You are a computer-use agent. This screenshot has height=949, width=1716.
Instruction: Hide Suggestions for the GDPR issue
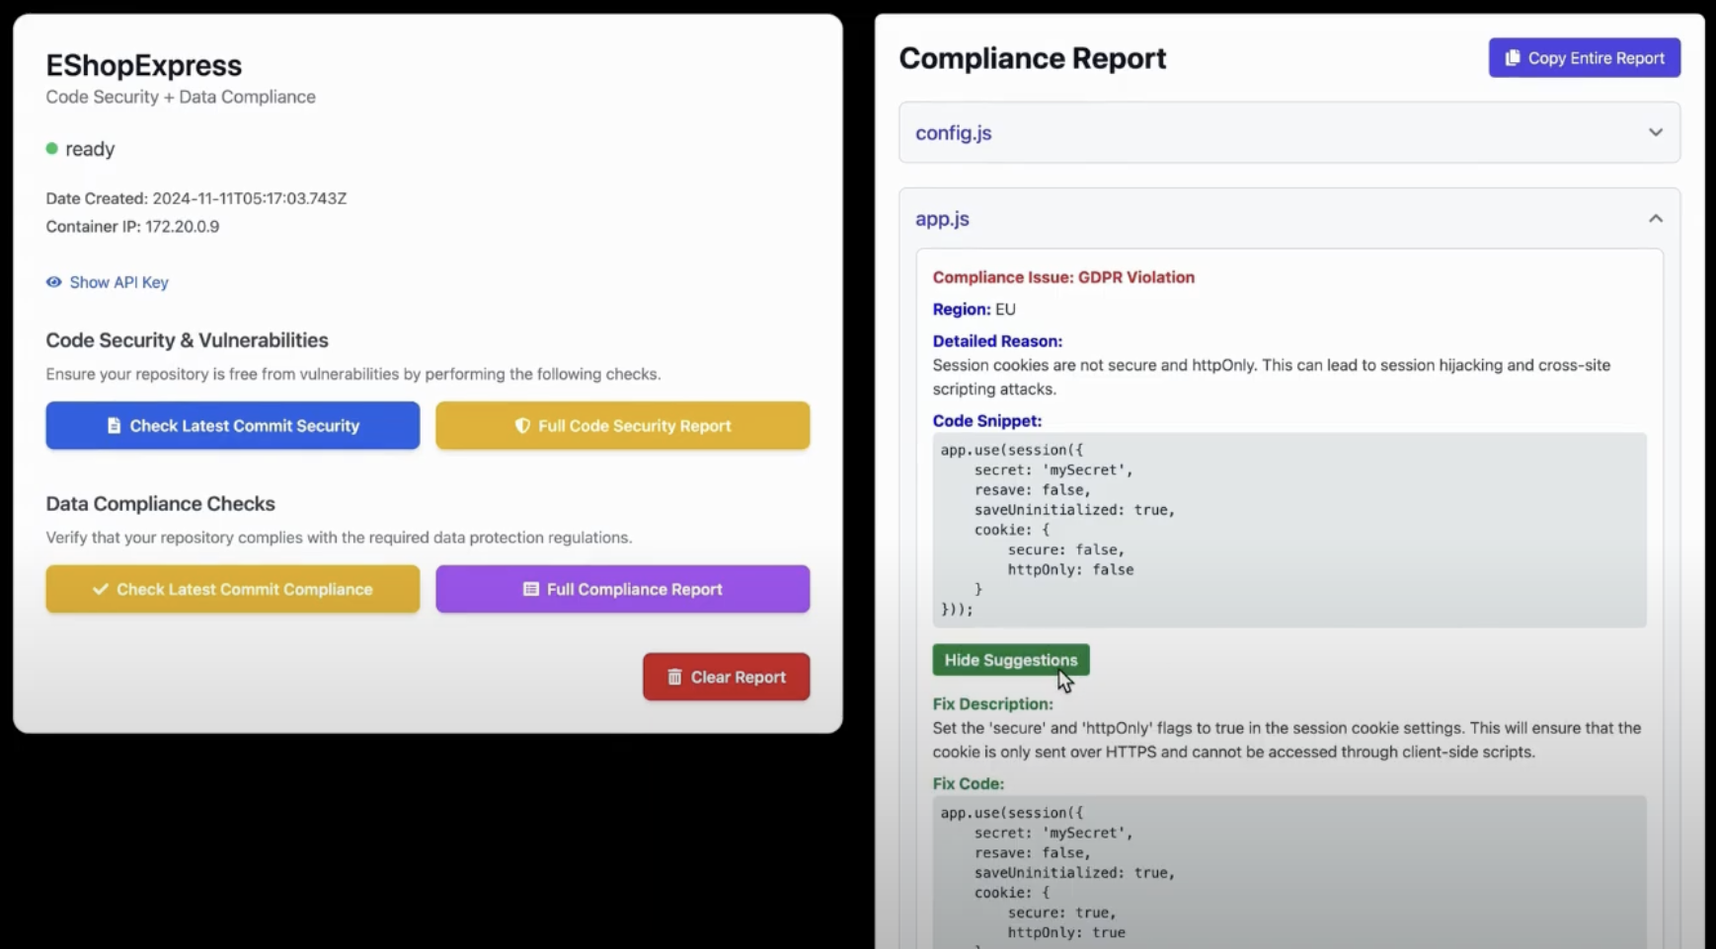point(1010,660)
